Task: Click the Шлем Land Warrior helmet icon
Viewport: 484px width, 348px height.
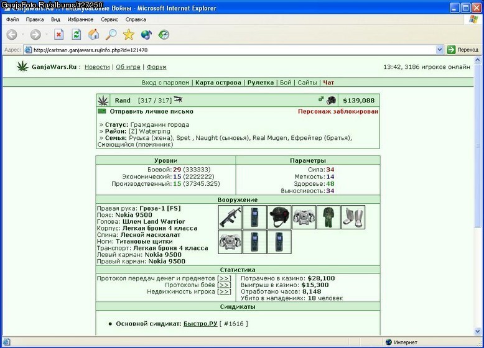Action: [279, 217]
